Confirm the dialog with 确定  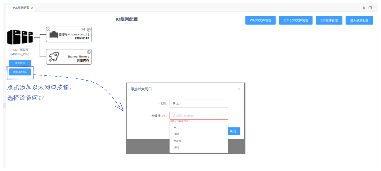[x=234, y=131]
